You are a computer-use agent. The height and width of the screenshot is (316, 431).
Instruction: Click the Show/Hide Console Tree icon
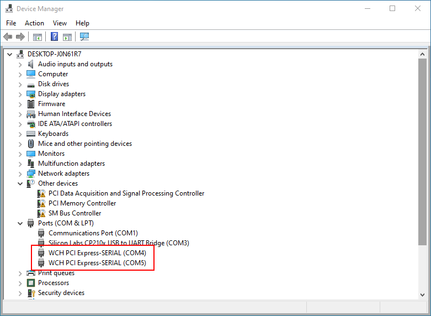click(38, 37)
